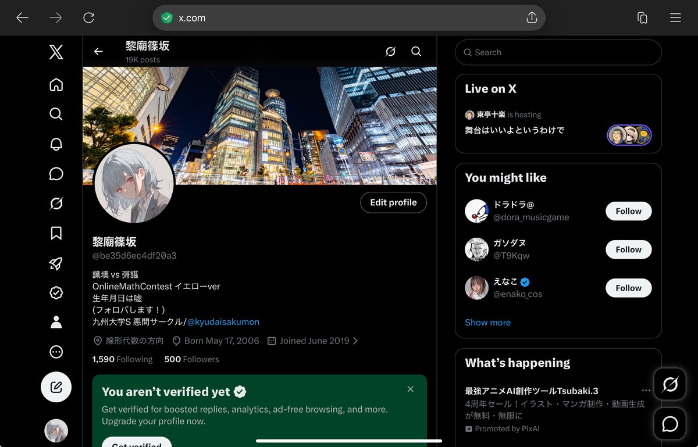Open the live space titled 舞台はいいよというわけで
The width and height of the screenshot is (698, 447).
tap(514, 130)
